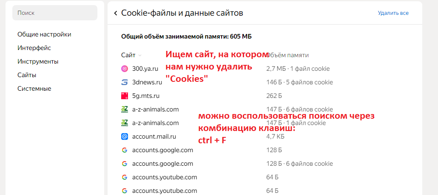
Task: Click the 4,7 КБ memory value
Action: point(276,136)
